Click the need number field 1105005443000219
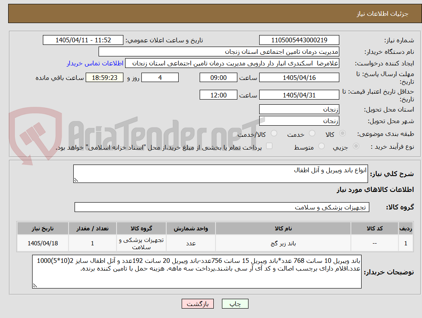The image size is (422, 318). [299, 40]
